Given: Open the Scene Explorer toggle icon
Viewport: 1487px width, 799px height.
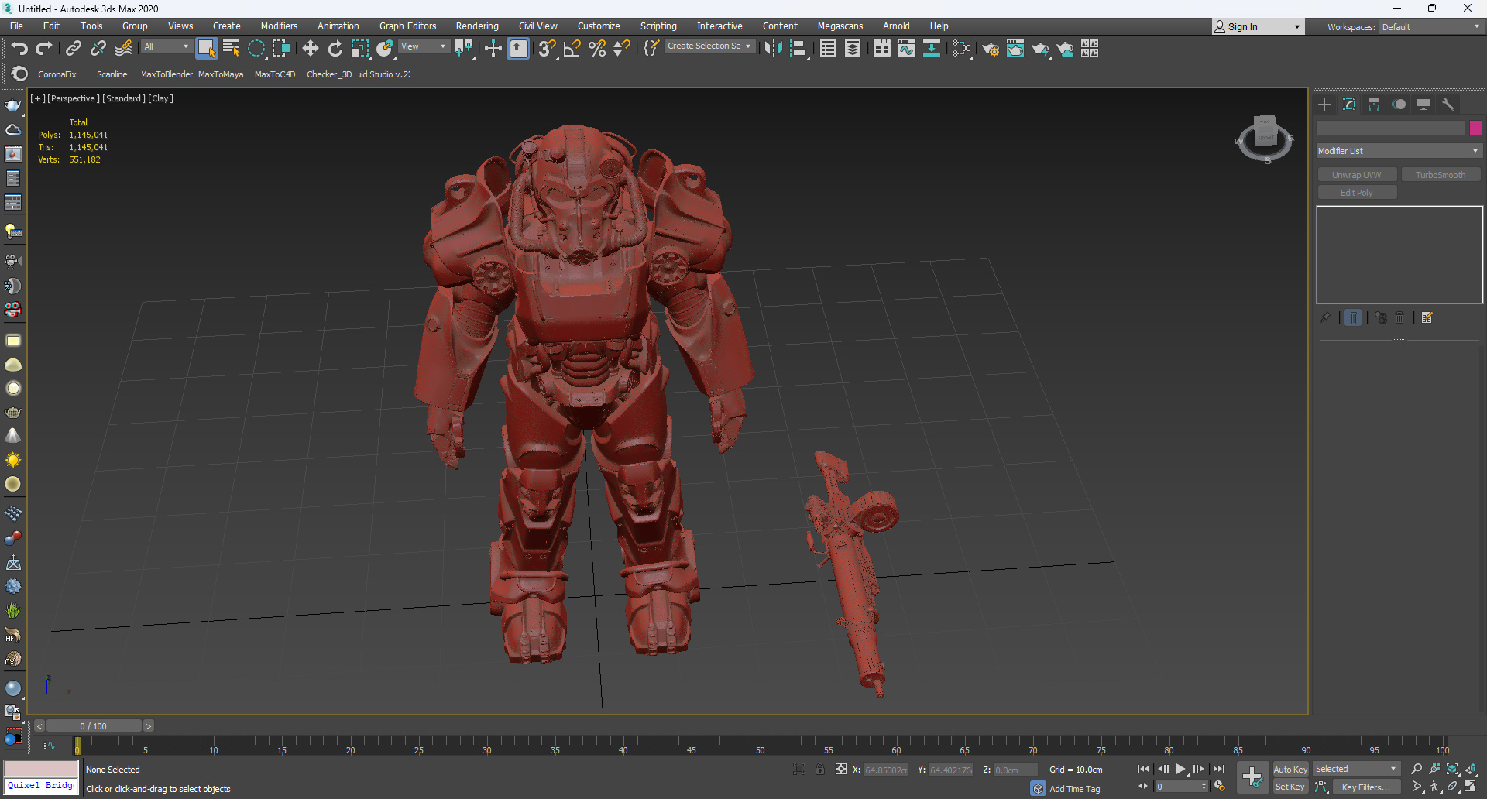Looking at the screenshot, I should point(828,49).
